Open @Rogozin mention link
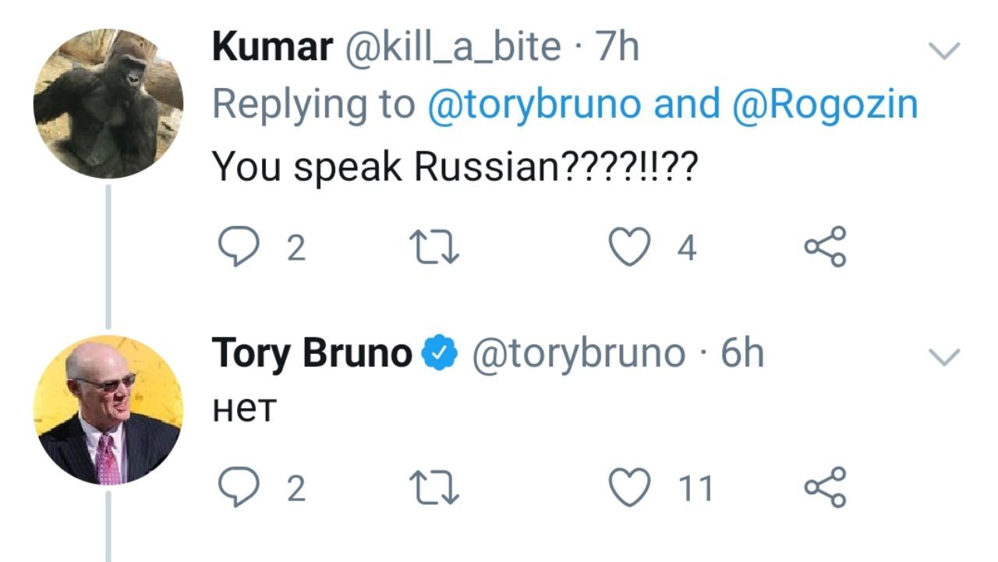998x562 pixels. point(825,105)
